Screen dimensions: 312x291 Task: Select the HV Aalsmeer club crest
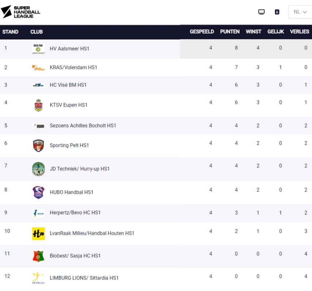pos(38,48)
